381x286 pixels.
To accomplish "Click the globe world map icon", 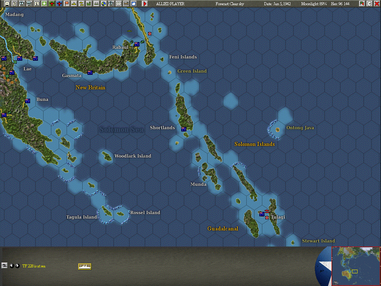I will click(x=103, y=3).
